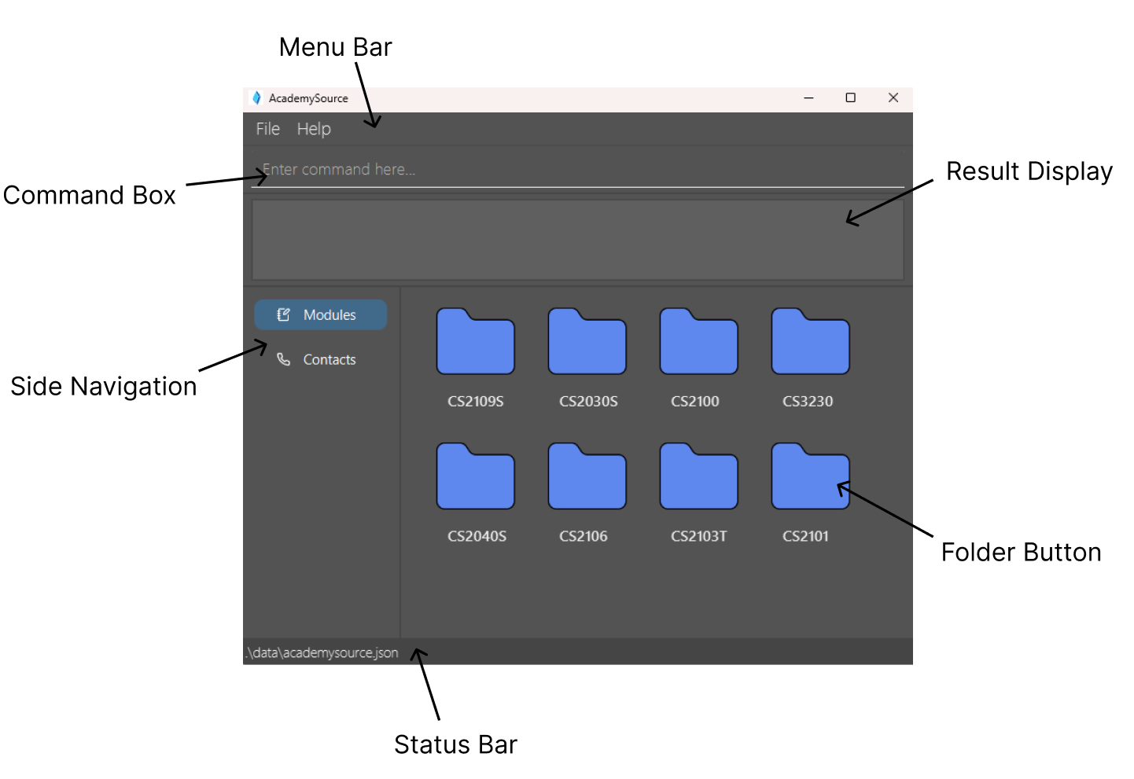Click the result display area

578,239
